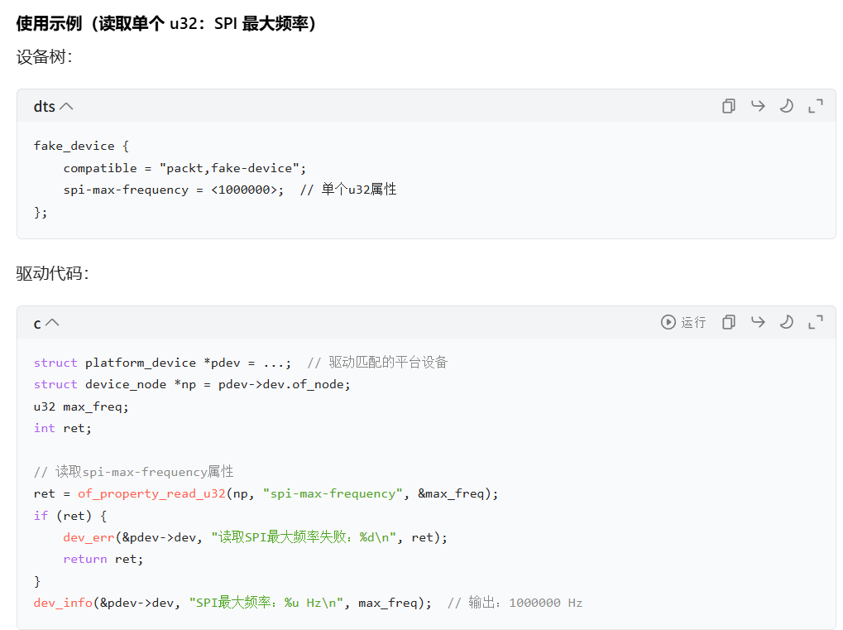Click the compatible = "packt,fake-device" line
The height and width of the screenshot is (630, 843).
(x=184, y=168)
